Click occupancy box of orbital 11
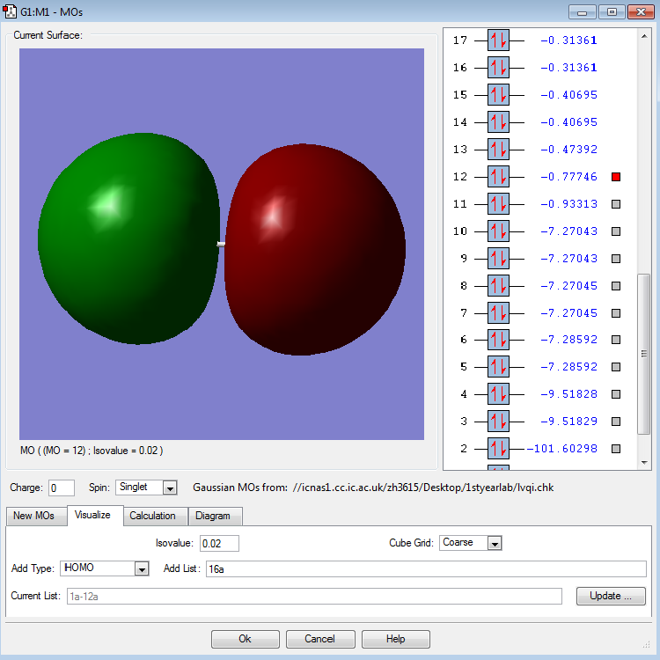Image resolution: width=660 pixels, height=660 pixels. tap(498, 204)
